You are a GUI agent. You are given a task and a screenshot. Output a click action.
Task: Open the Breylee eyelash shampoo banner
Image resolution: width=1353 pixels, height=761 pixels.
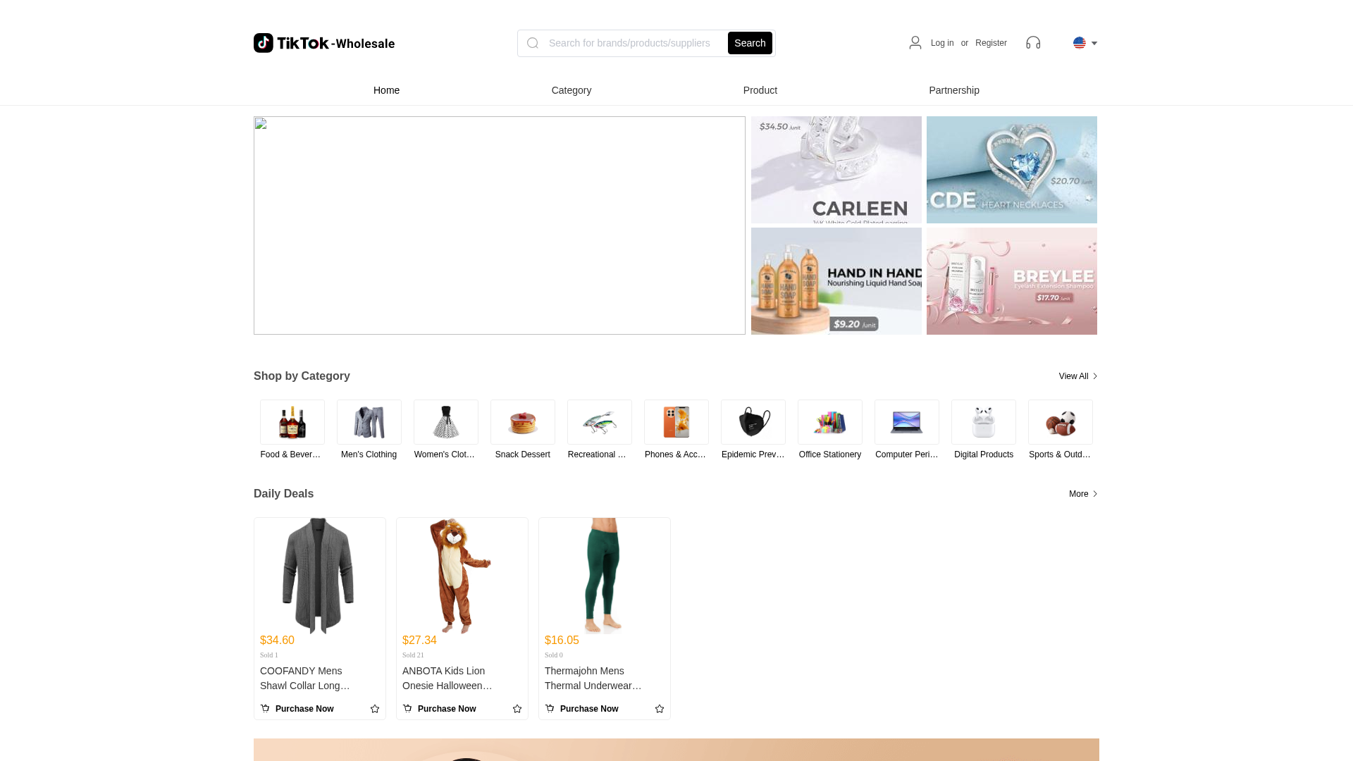click(x=1012, y=281)
